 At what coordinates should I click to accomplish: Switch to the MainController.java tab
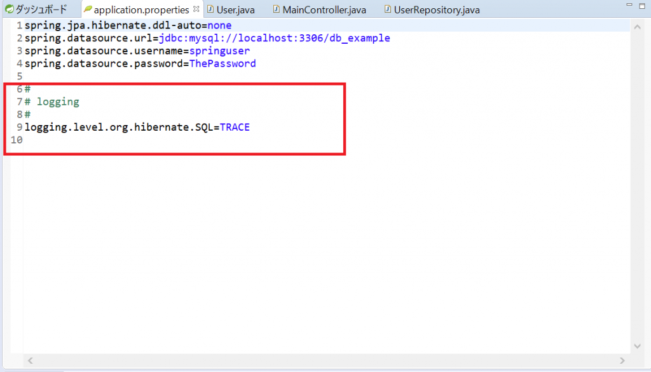click(324, 10)
